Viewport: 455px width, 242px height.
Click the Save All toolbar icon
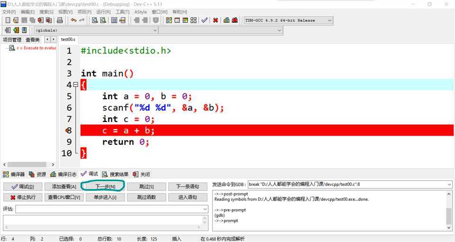33,20
